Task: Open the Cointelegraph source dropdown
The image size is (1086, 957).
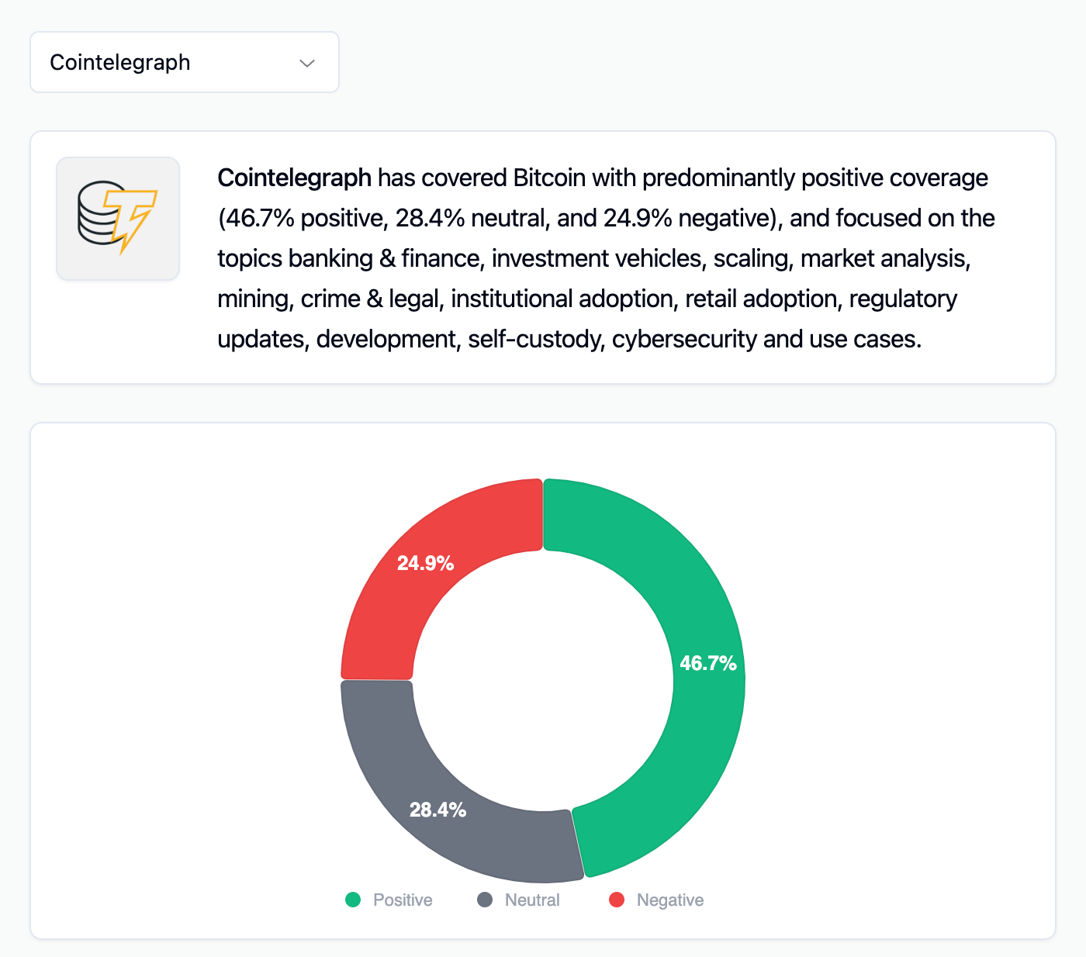Action: (x=184, y=63)
